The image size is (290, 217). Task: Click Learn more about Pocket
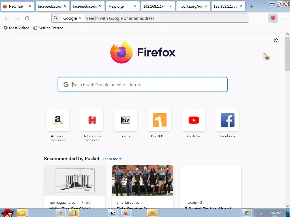[112, 159]
